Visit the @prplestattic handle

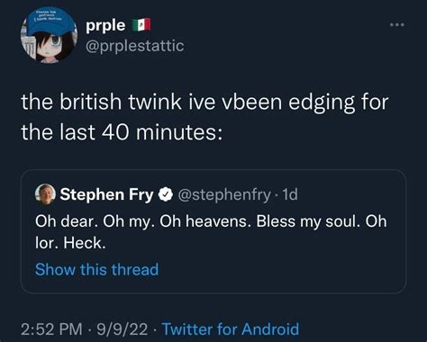[135, 46]
